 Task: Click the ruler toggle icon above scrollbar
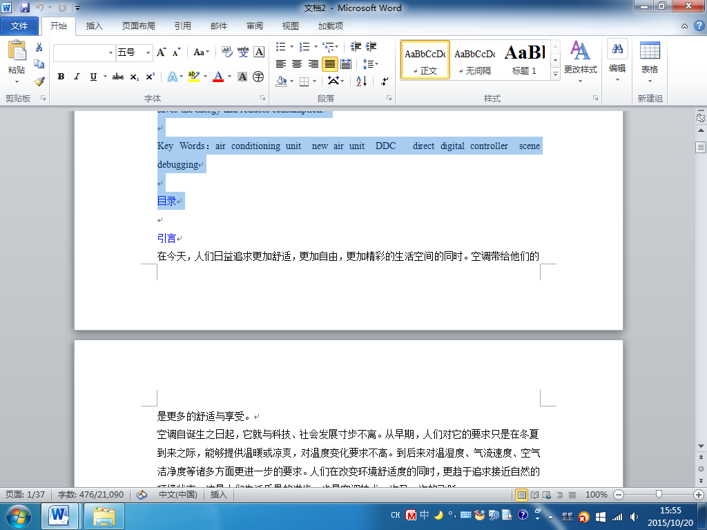701,118
